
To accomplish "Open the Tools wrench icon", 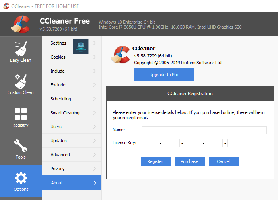I will pyautogui.click(x=21, y=146).
